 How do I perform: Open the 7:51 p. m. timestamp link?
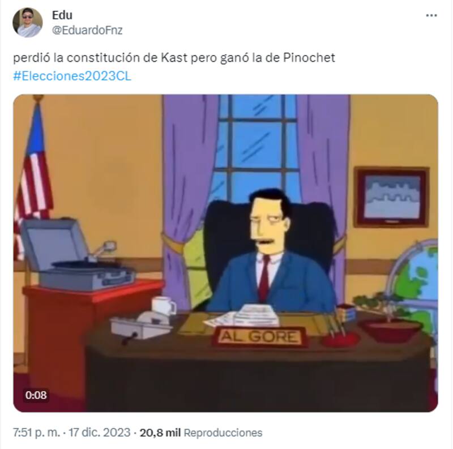[36, 433]
